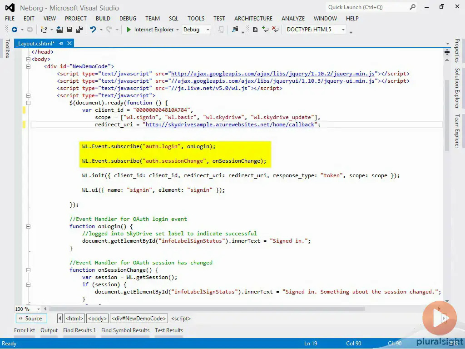The height and width of the screenshot is (349, 465).
Task: Open the ANALYZE menu
Action: pos(293,18)
